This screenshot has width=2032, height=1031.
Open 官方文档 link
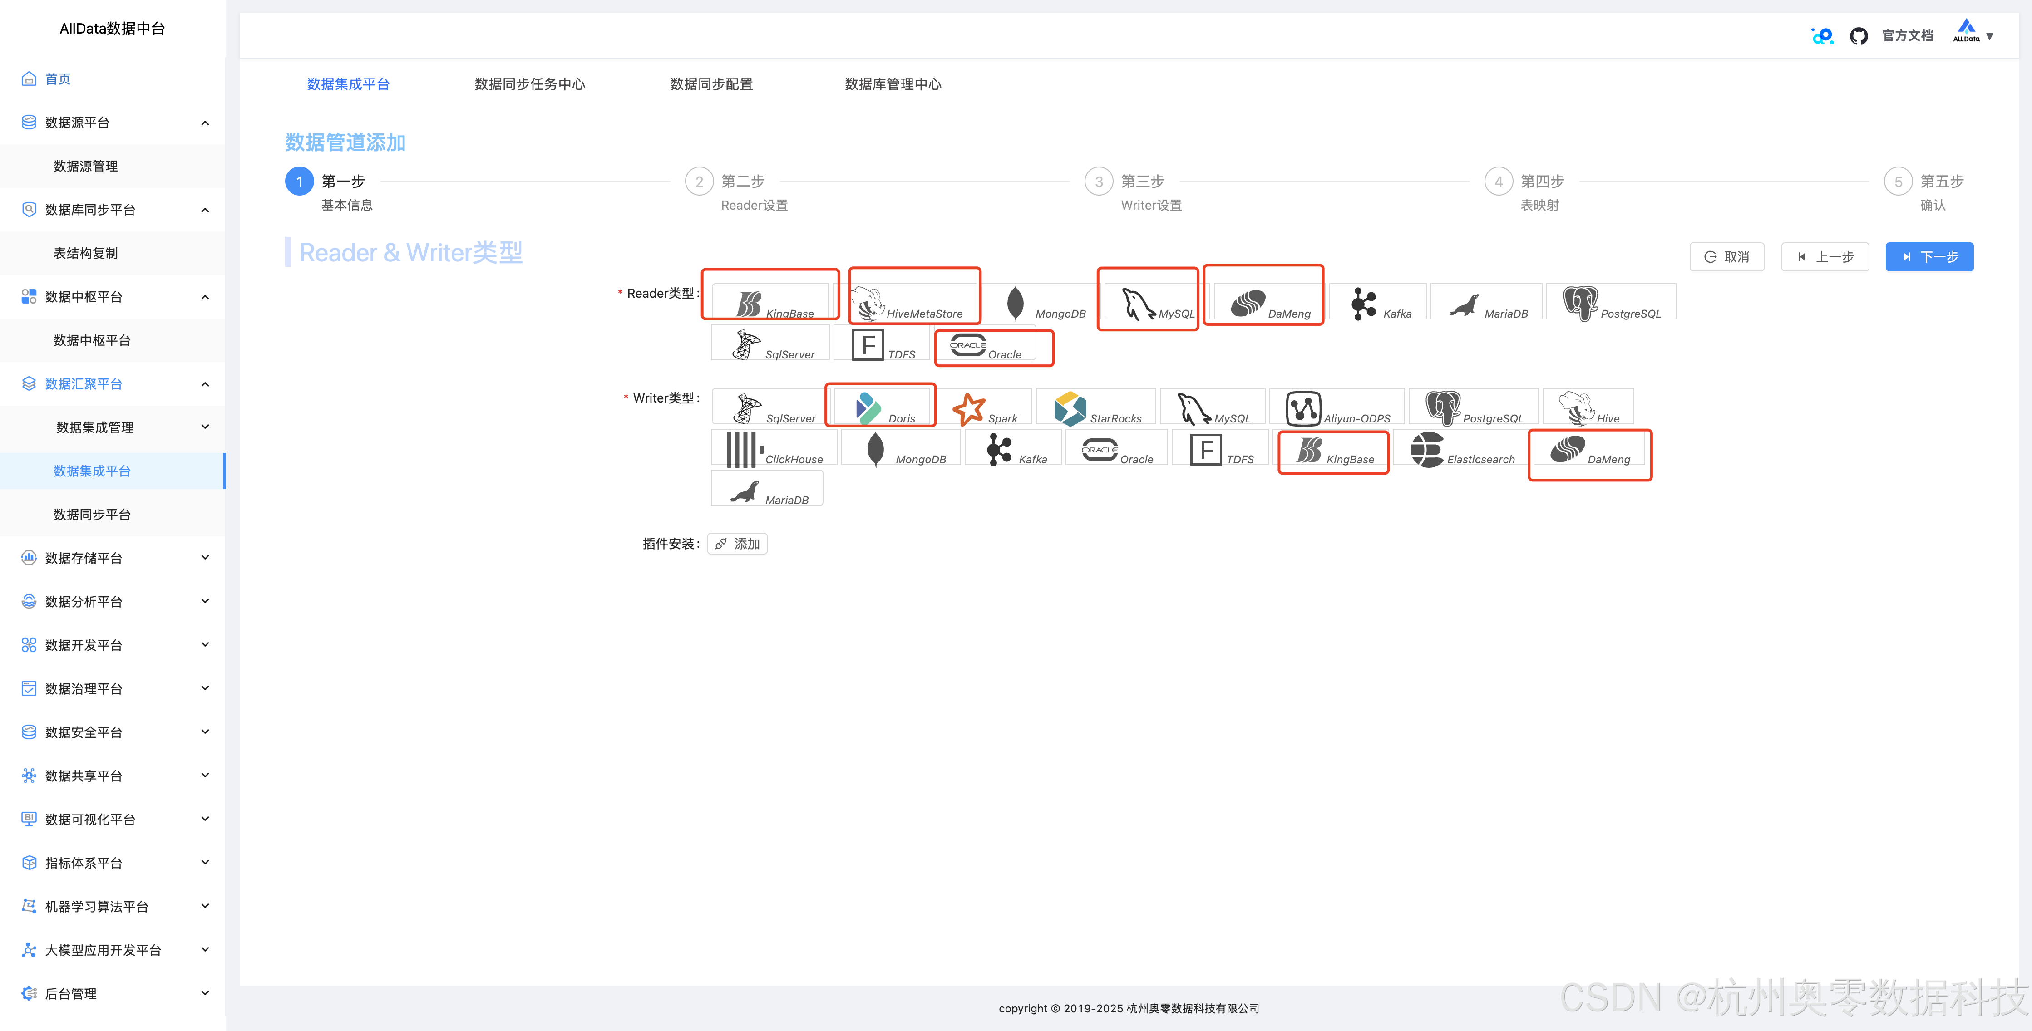click(1907, 36)
